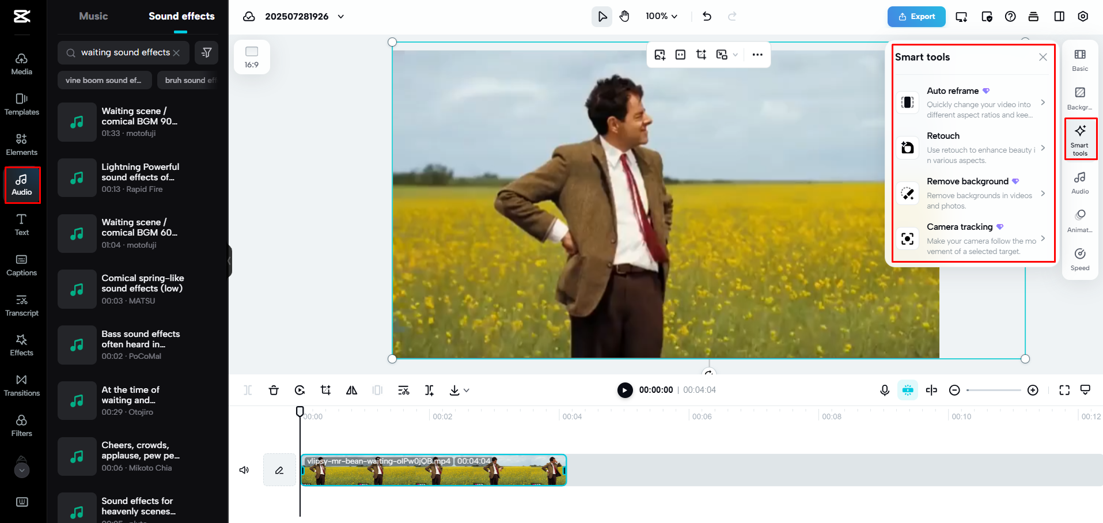The height and width of the screenshot is (523, 1103).
Task: Expand the project name 202507281926 dropdown
Action: 341,17
